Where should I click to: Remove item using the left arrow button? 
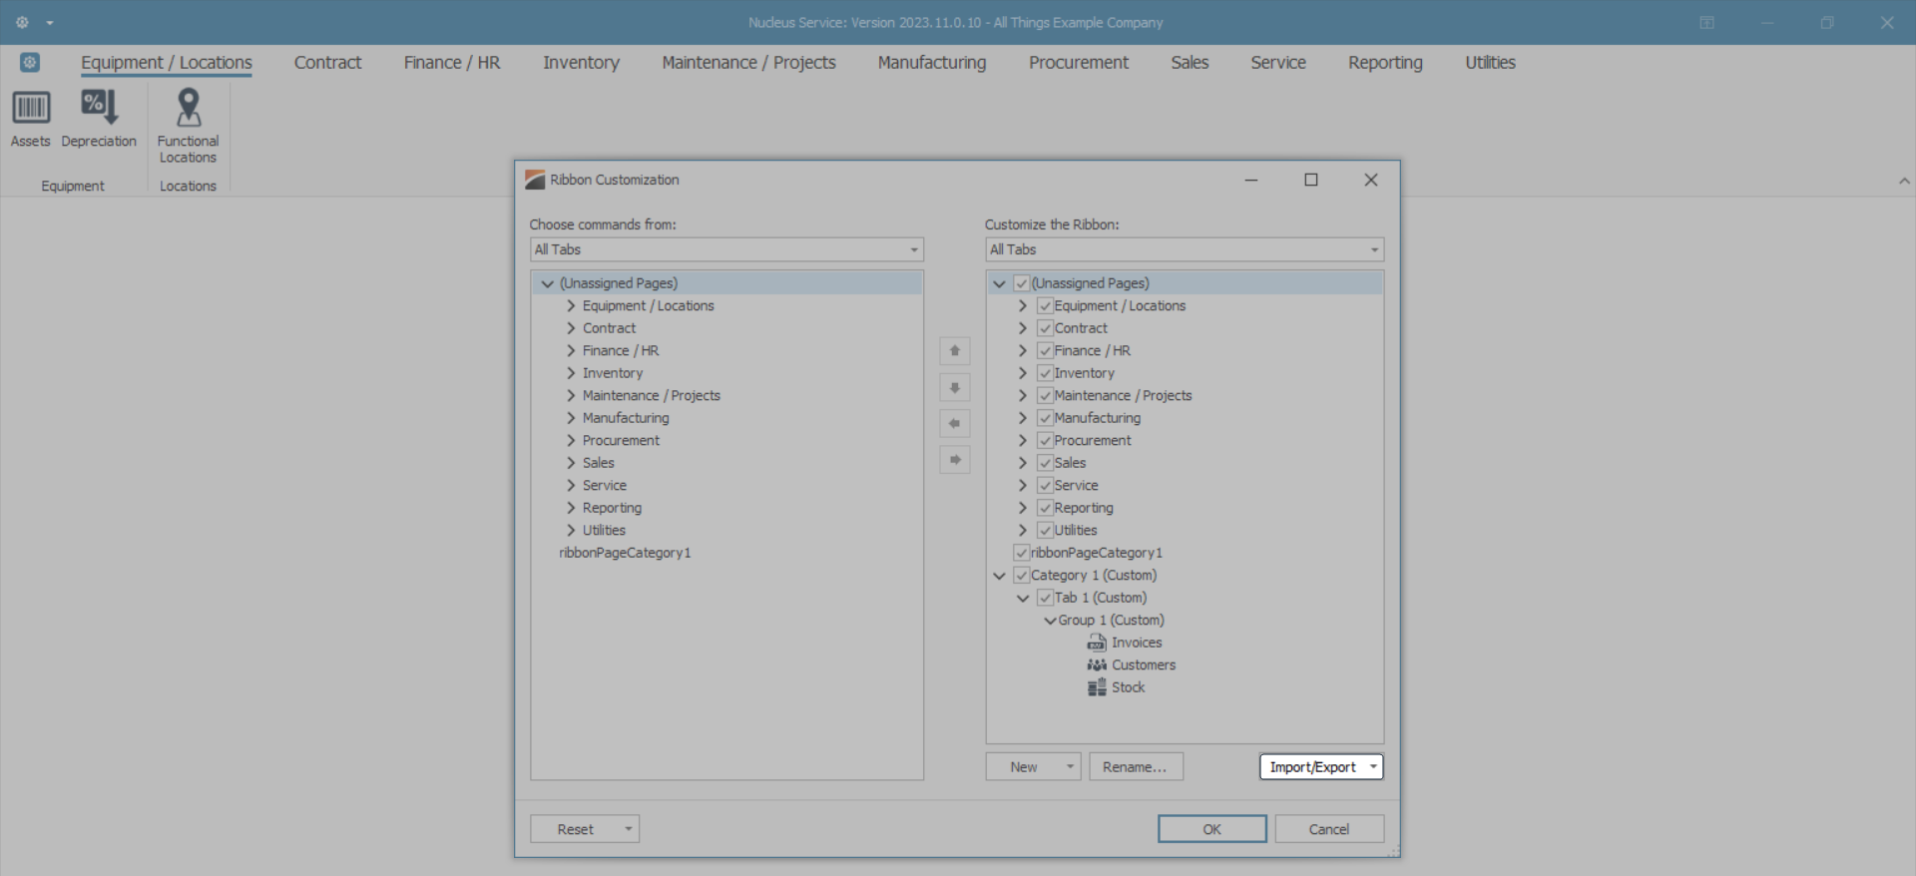click(955, 423)
